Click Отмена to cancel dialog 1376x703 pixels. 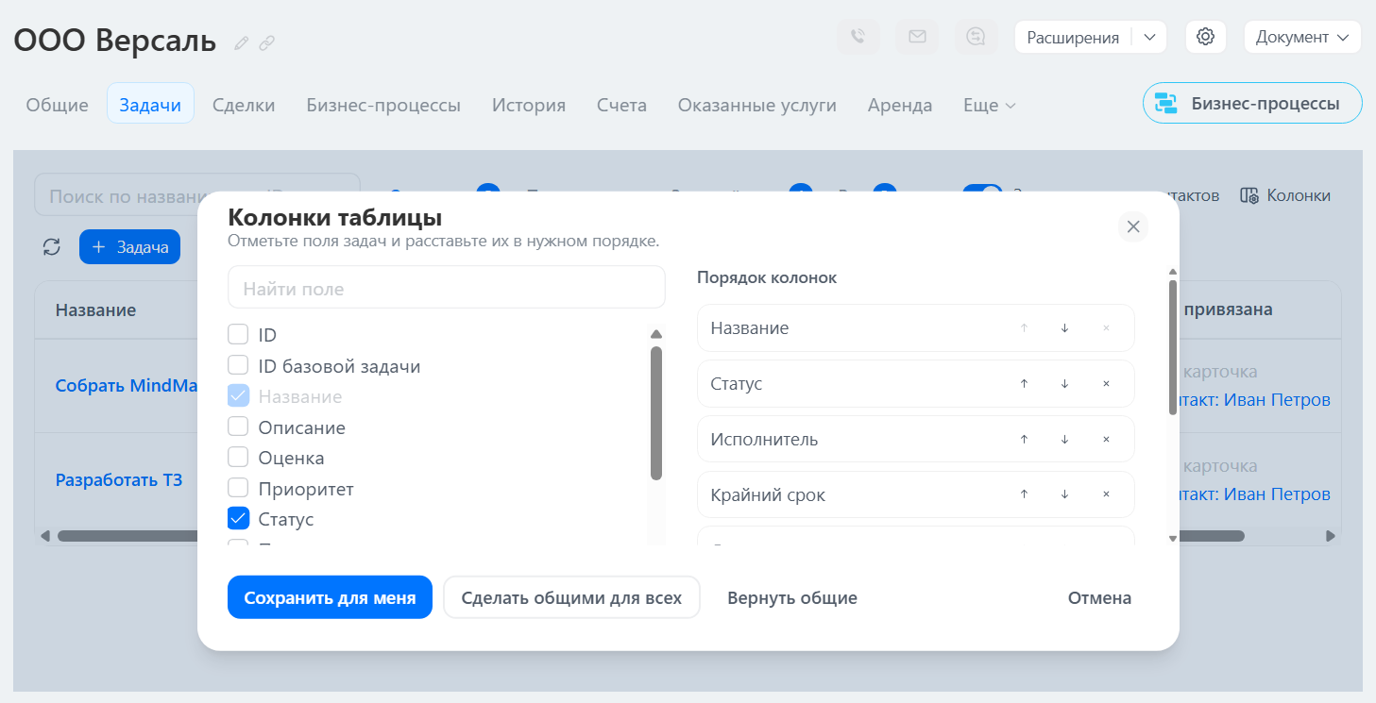(x=1099, y=597)
